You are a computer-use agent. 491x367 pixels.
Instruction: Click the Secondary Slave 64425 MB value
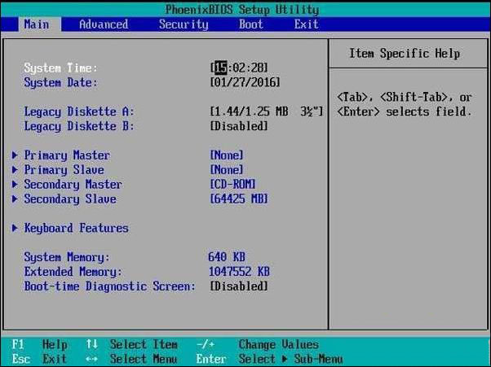click(x=238, y=199)
